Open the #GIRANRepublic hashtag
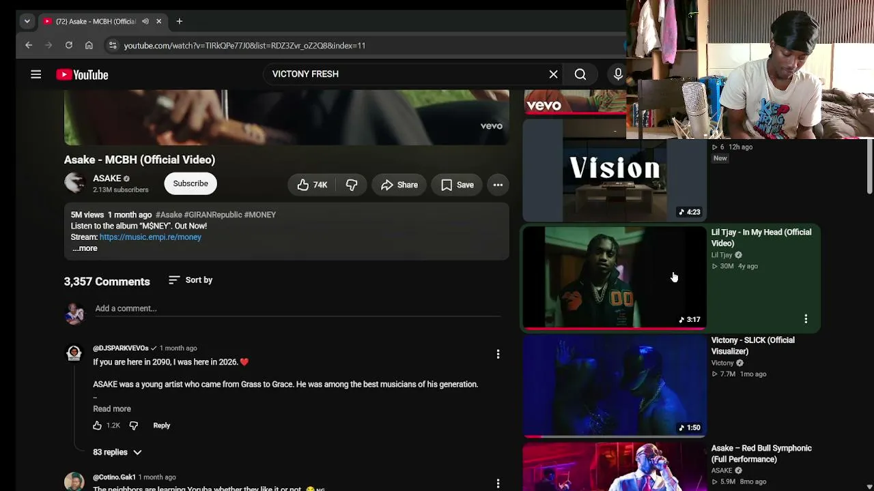Image resolution: width=874 pixels, height=491 pixels. [212, 215]
